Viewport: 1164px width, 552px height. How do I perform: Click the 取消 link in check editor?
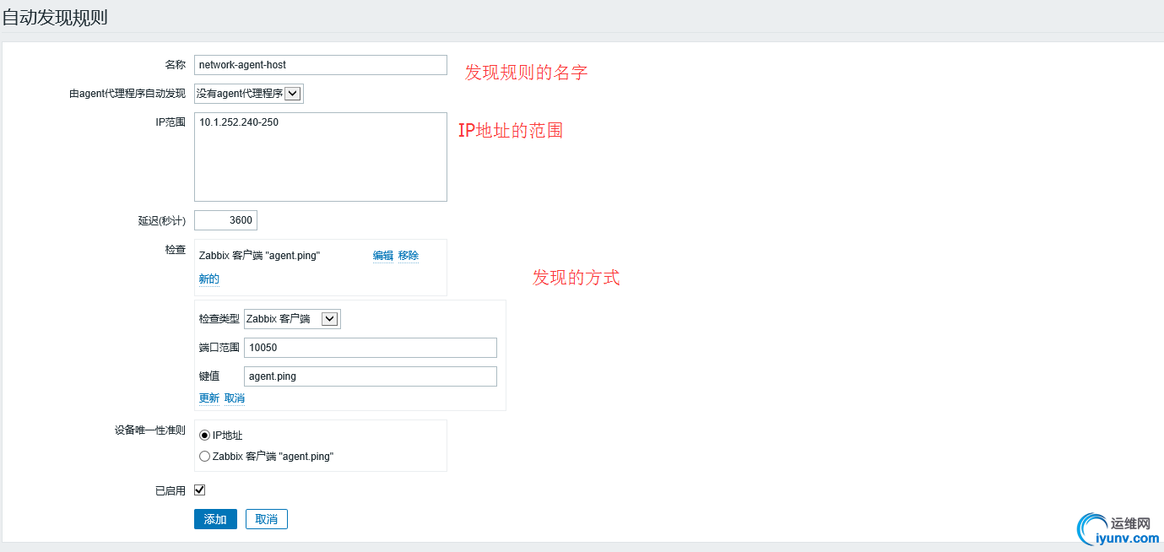coord(235,398)
